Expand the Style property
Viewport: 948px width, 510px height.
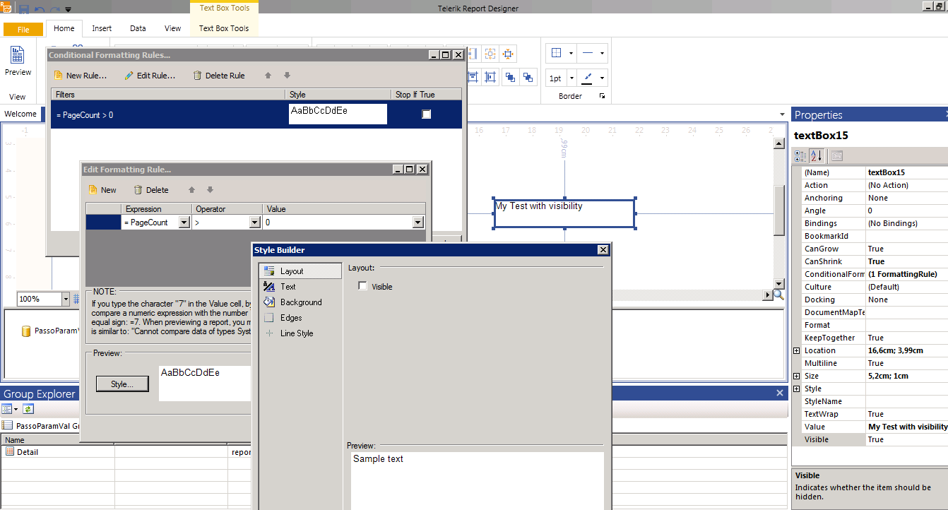797,389
